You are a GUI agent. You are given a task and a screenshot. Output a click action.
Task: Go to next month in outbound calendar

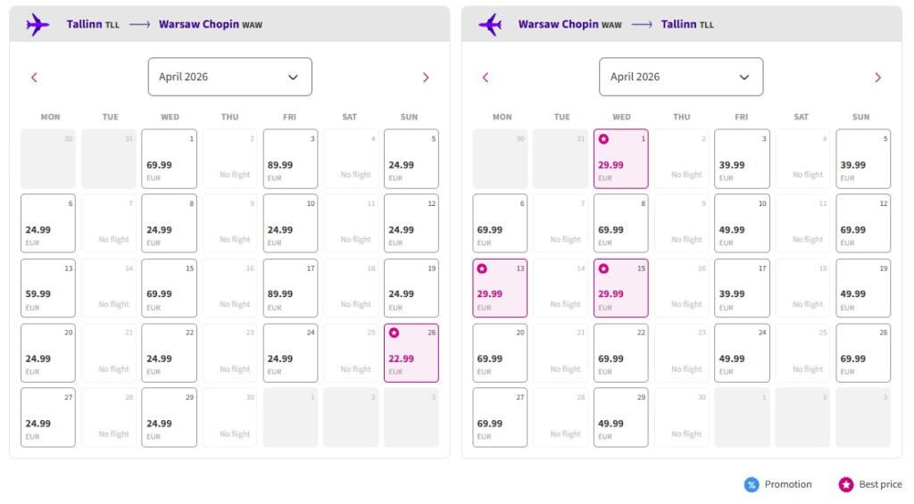click(426, 78)
